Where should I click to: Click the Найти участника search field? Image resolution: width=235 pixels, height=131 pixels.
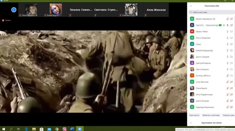211,12
